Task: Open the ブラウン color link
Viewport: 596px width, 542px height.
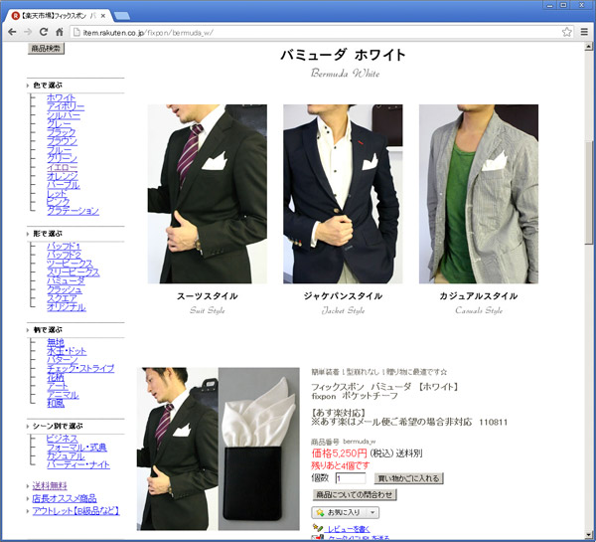Action: tap(62, 141)
